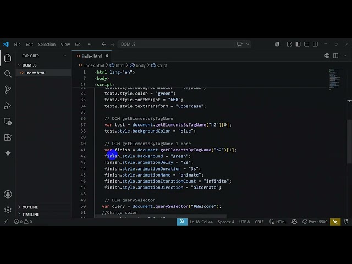The height and width of the screenshot is (264, 352).
Task: Click the half-filled circle icon in title bar
Action: pos(277,44)
